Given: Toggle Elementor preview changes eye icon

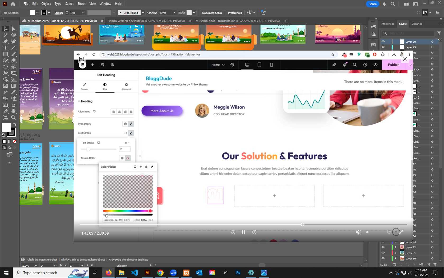Looking at the screenshot, I should click(x=376, y=65).
